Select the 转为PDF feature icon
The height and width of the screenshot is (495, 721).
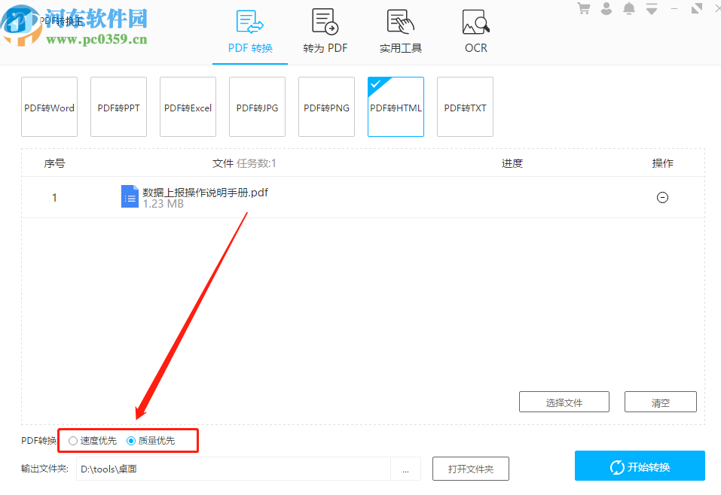(x=325, y=21)
